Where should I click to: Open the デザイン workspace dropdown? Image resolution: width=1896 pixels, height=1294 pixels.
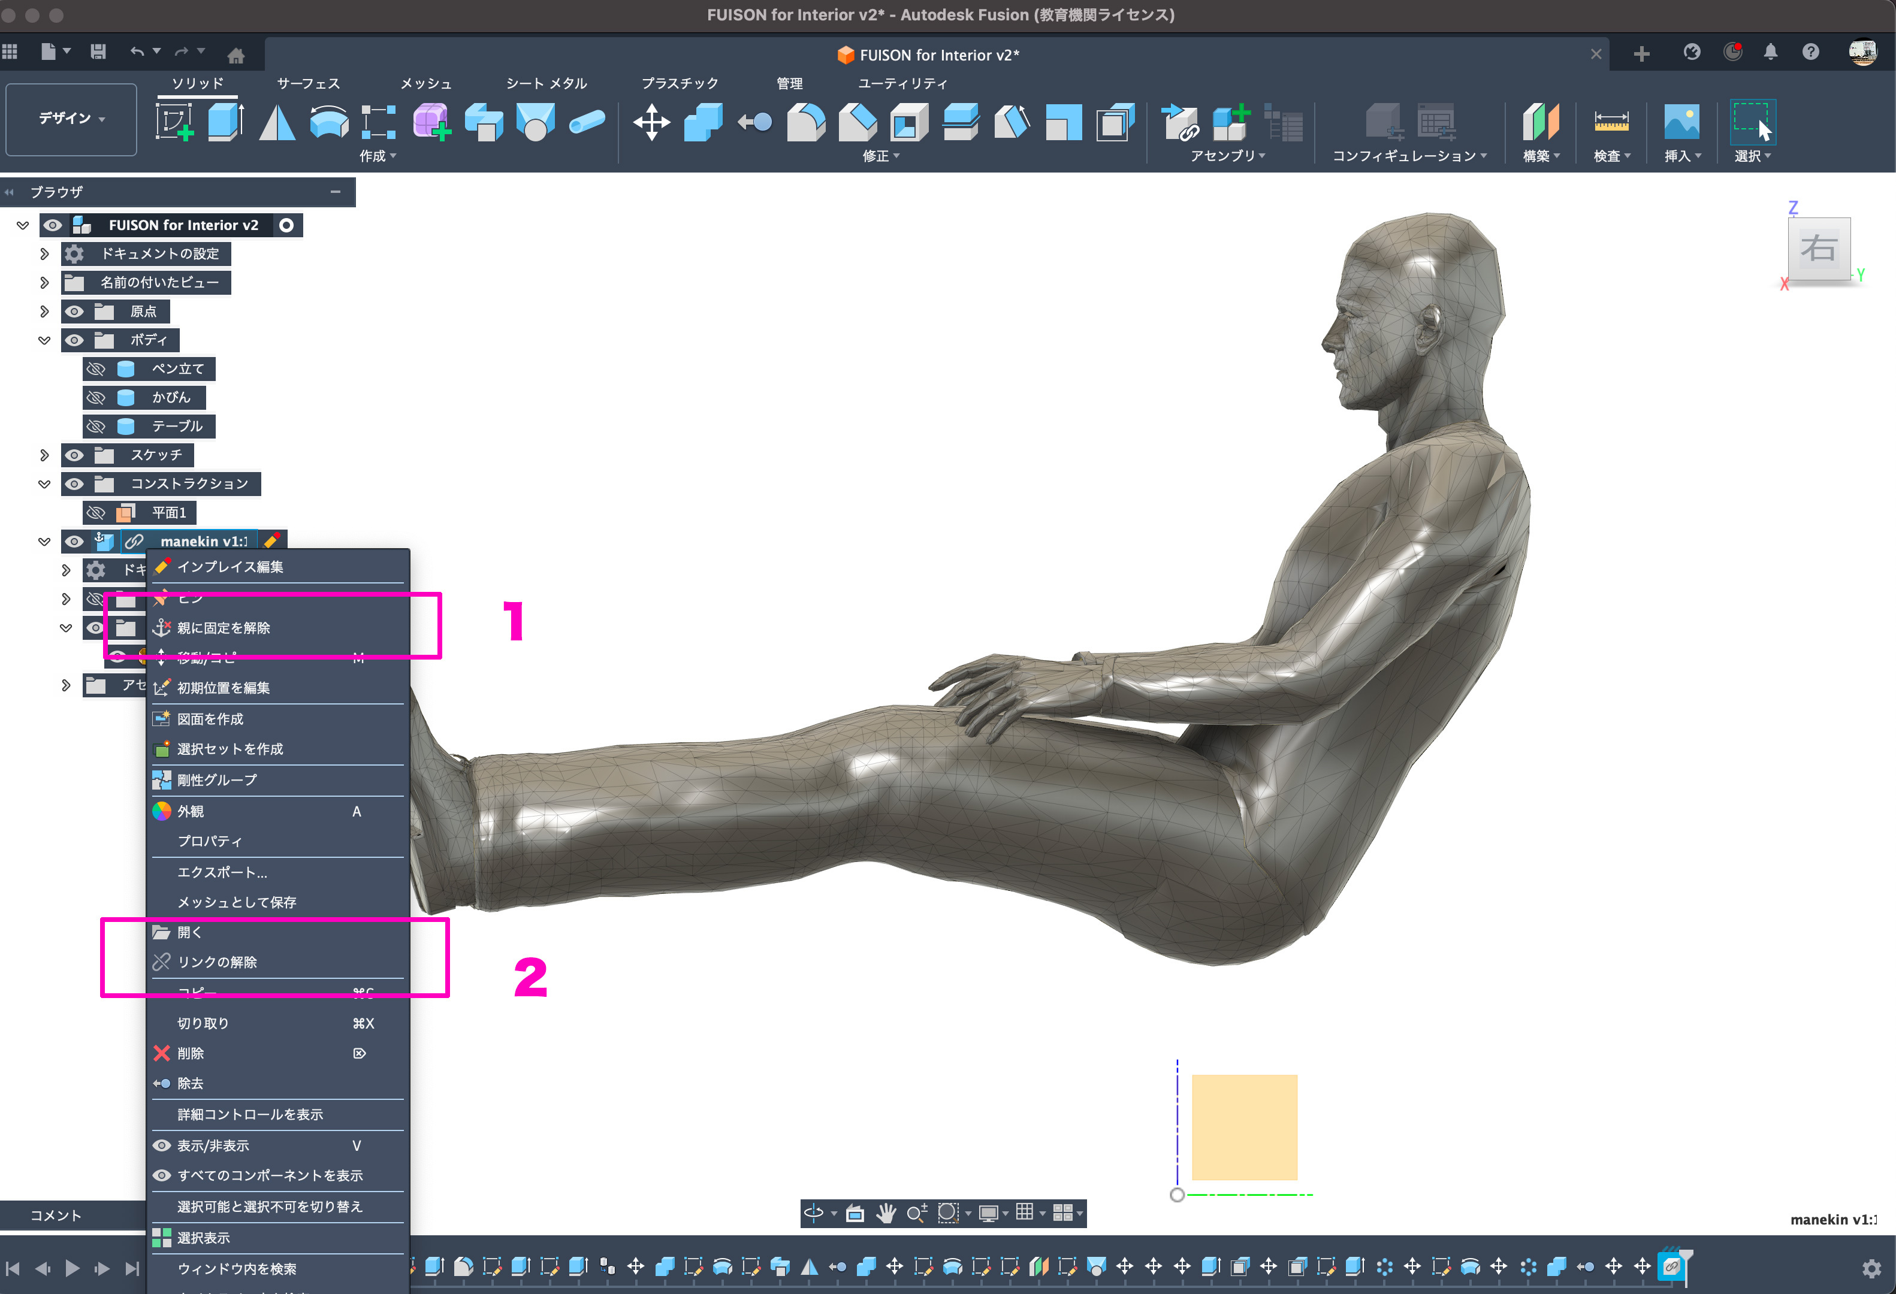tap(71, 119)
